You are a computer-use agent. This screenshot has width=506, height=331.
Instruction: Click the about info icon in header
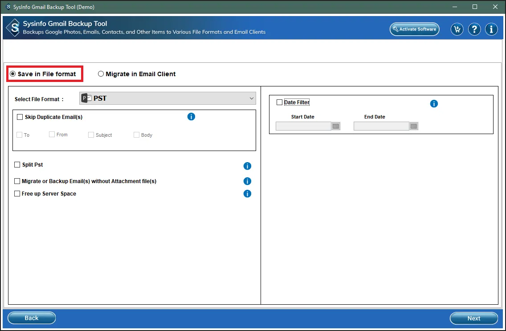point(491,29)
